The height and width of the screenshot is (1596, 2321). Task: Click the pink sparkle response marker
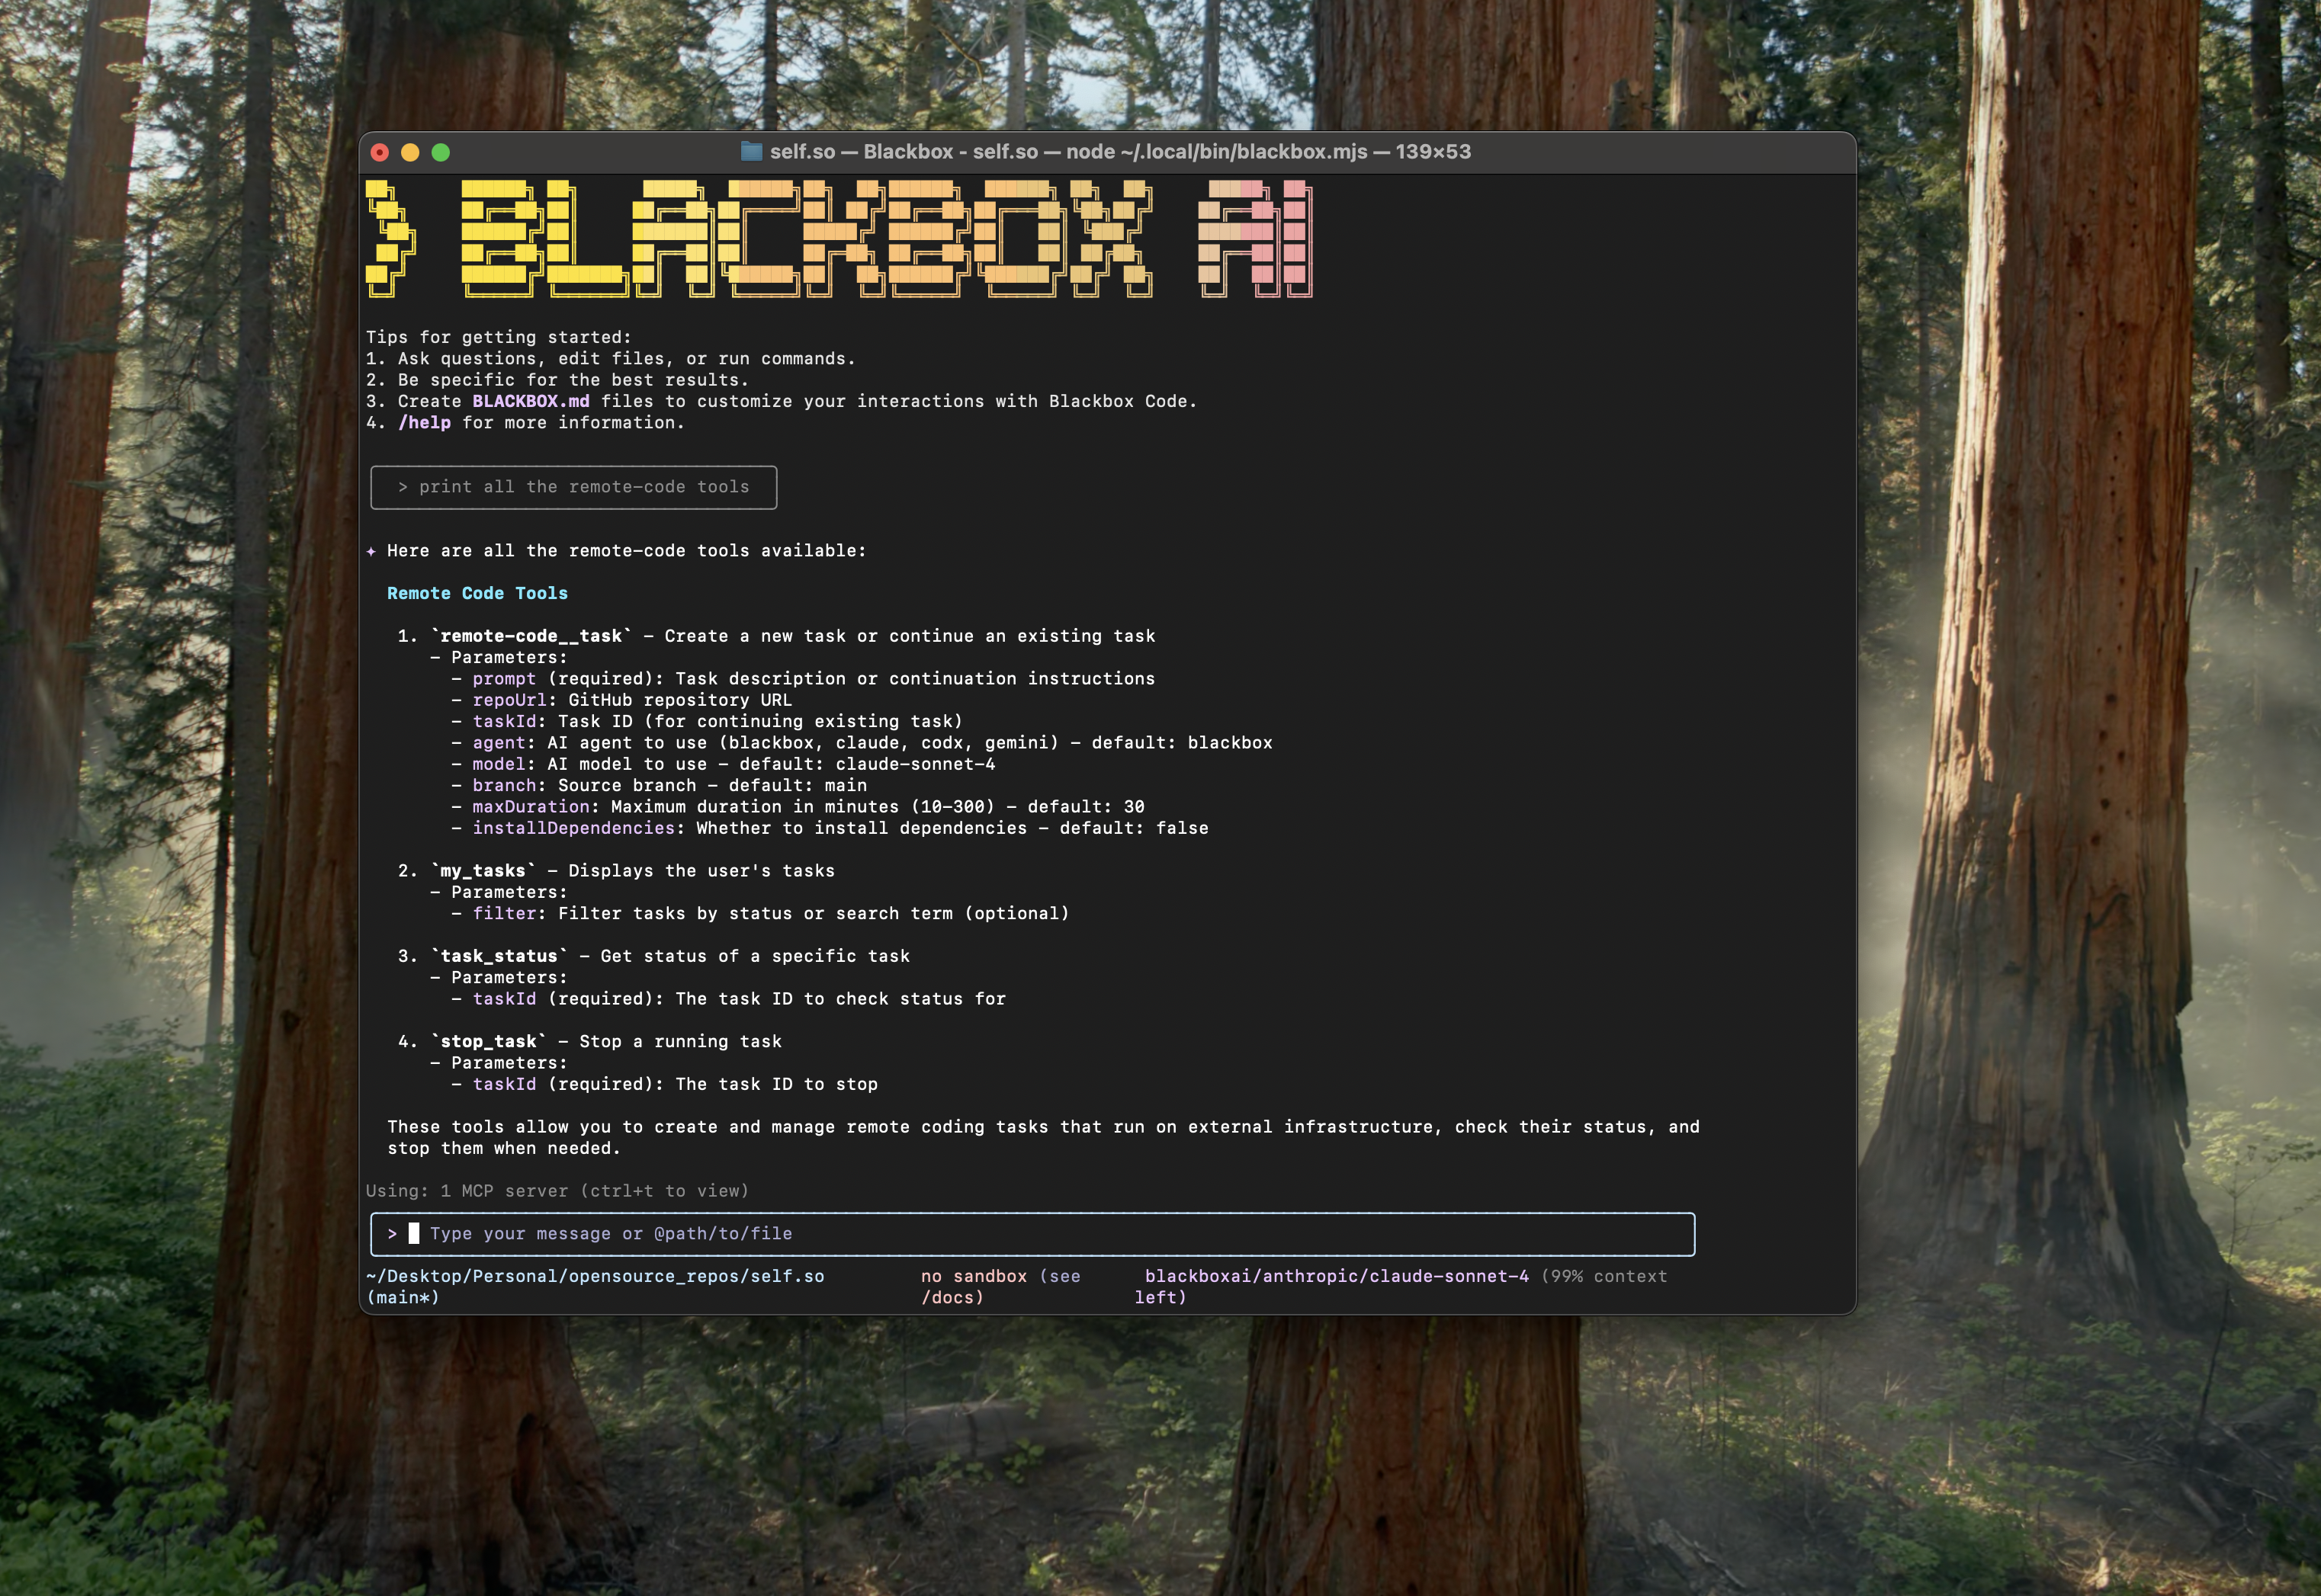[371, 551]
